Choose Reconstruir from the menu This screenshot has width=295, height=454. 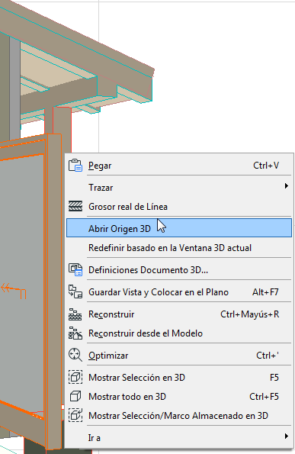pos(179,314)
